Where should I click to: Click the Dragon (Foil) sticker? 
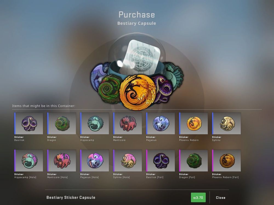pos(193,160)
